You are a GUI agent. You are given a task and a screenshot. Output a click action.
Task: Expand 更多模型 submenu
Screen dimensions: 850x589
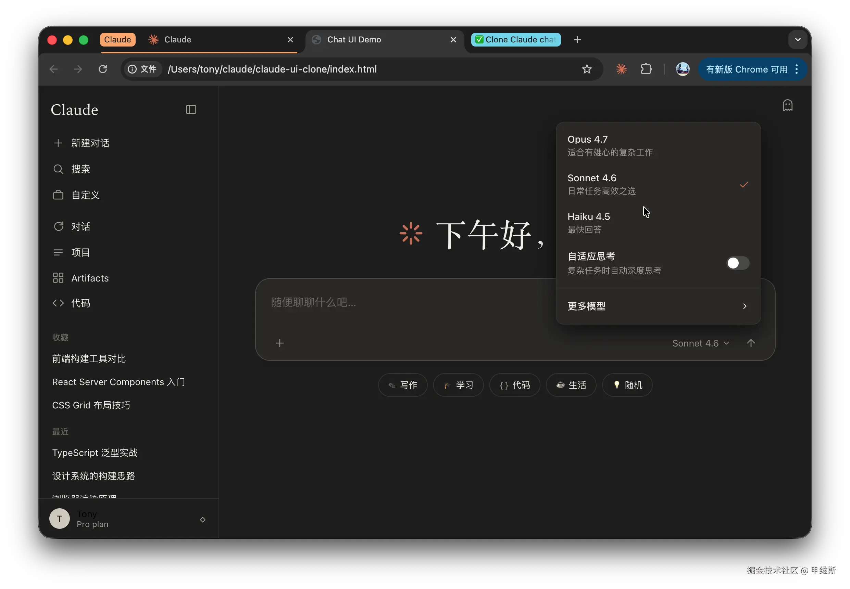pyautogui.click(x=658, y=306)
